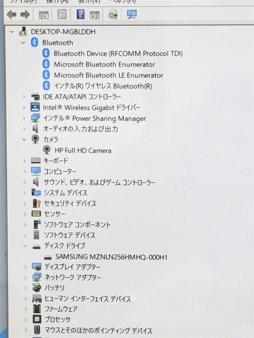Click the IDE ATA/ATAPI controller icon
This screenshot has height=338, width=254.
pos(35,97)
